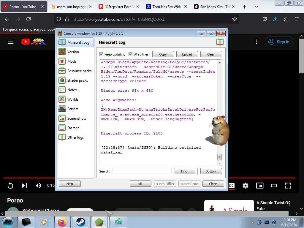This screenshot has width=304, height=228.
Task: Select Minecraft Log sidebar item
Action: tap(76, 42)
